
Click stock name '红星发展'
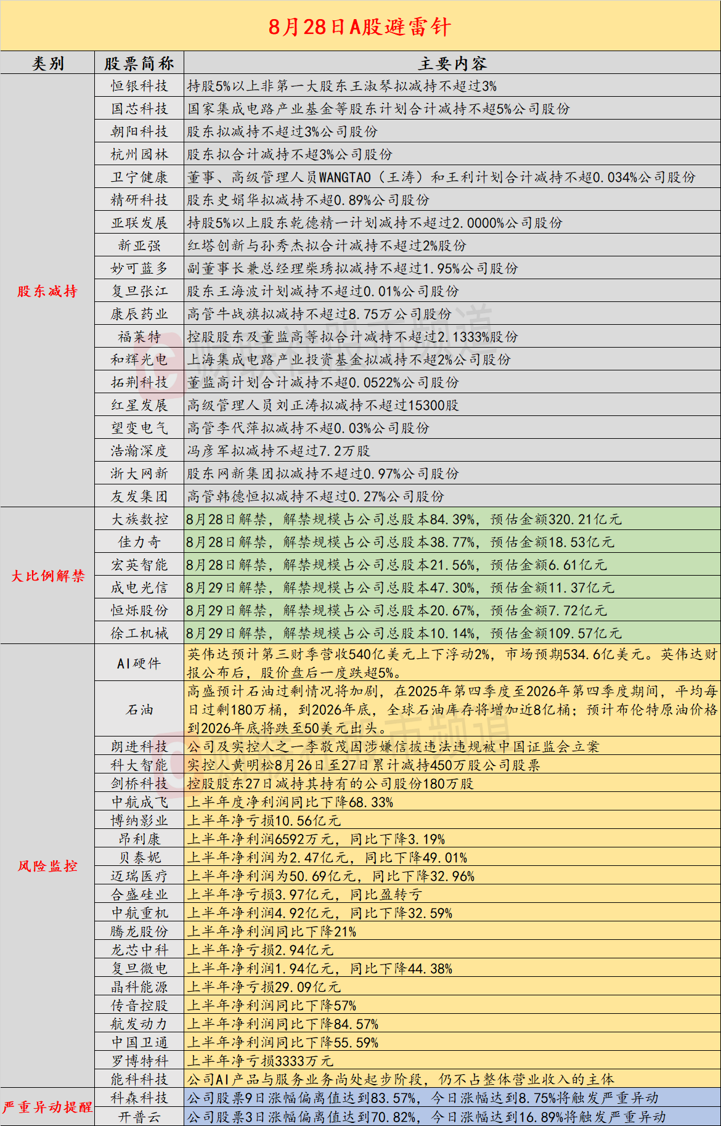pos(139,405)
